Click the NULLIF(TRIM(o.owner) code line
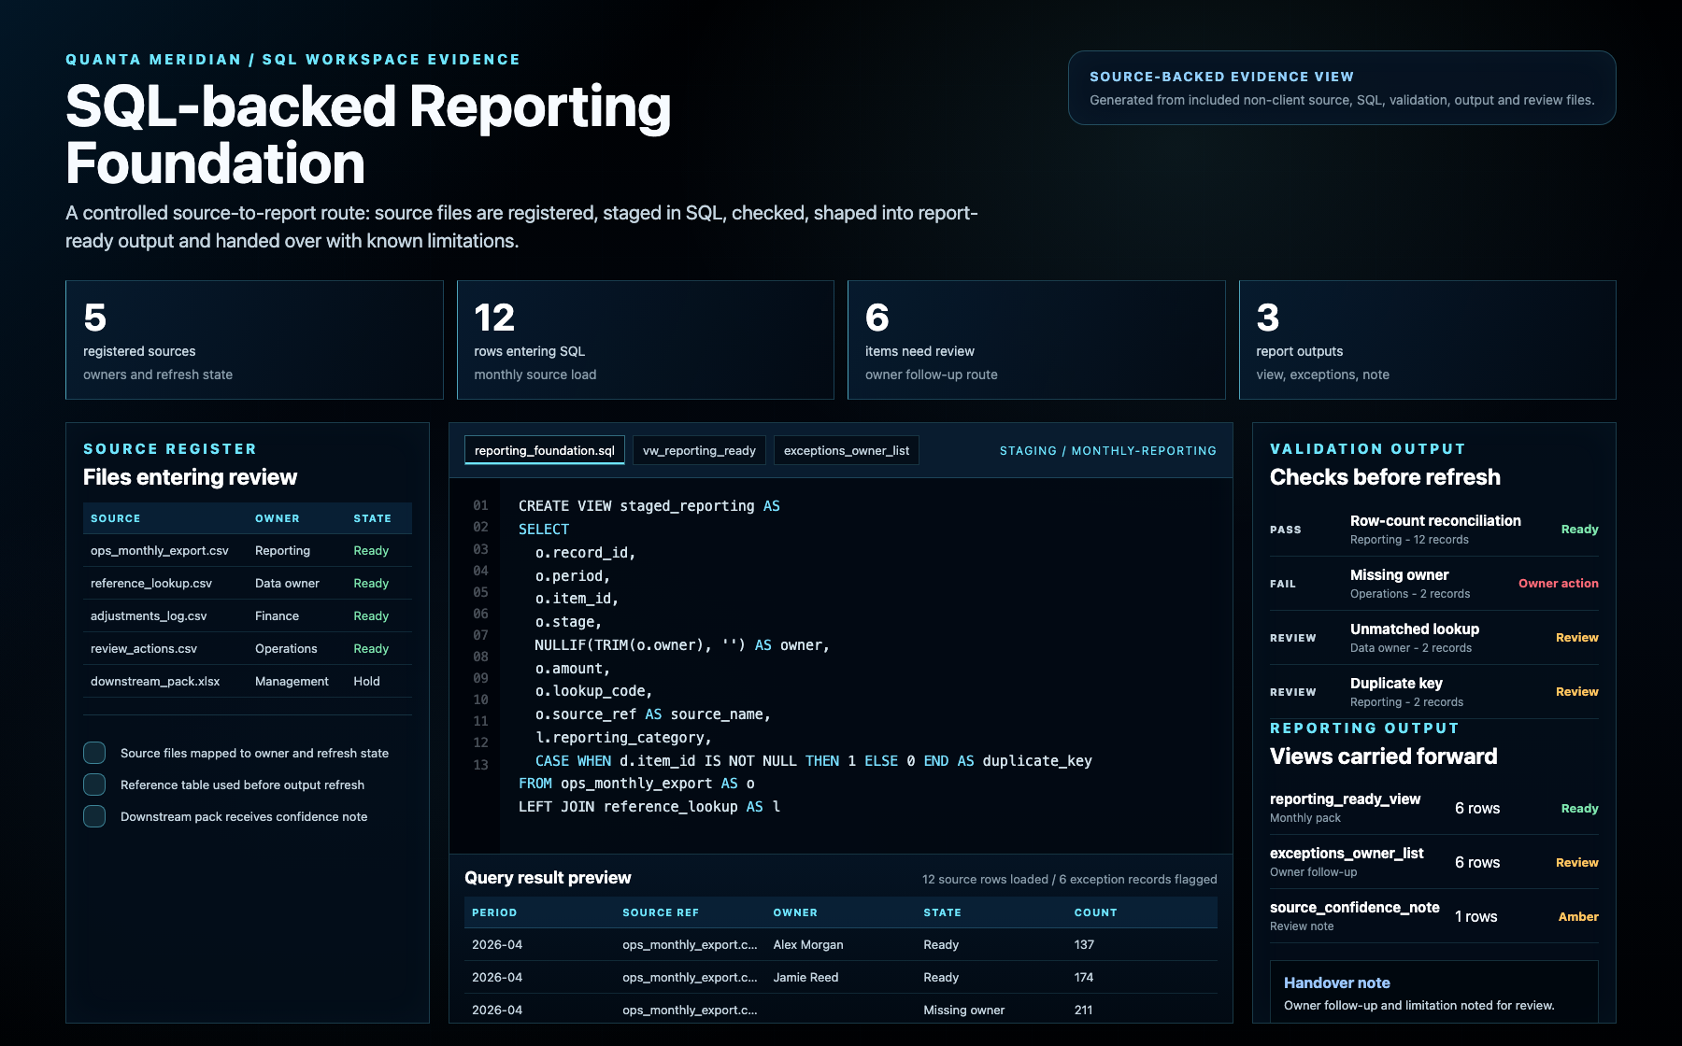 click(682, 645)
